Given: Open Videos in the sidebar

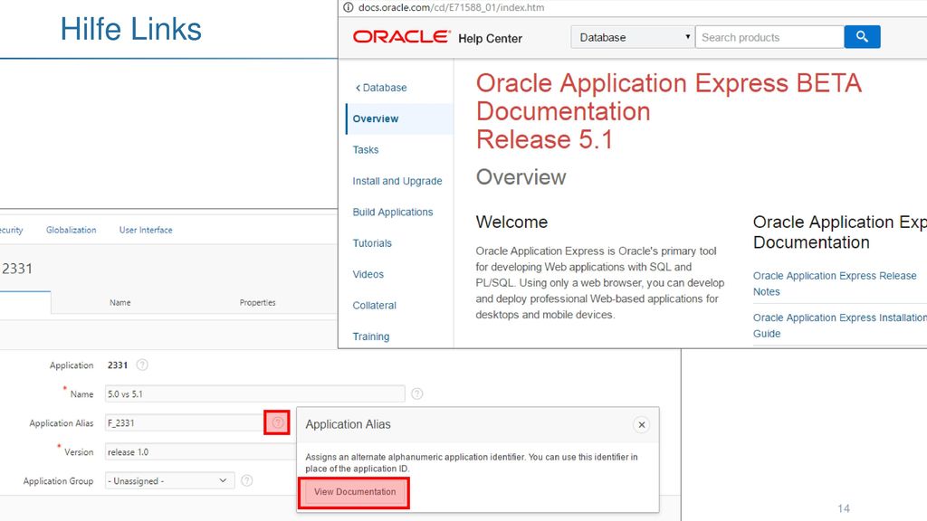Looking at the screenshot, I should pyautogui.click(x=368, y=274).
